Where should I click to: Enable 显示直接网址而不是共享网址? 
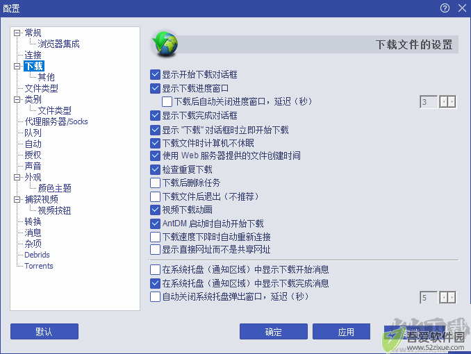155,249
